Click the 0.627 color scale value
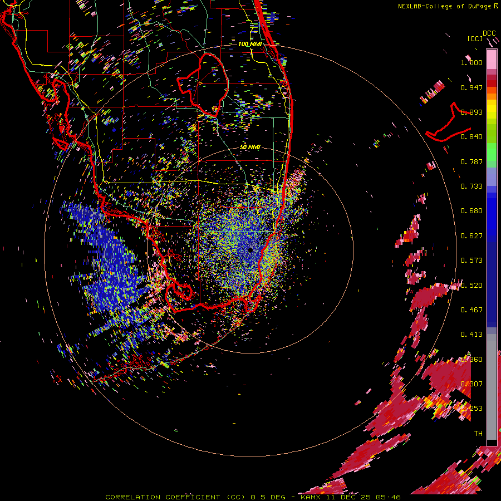 click(x=471, y=236)
